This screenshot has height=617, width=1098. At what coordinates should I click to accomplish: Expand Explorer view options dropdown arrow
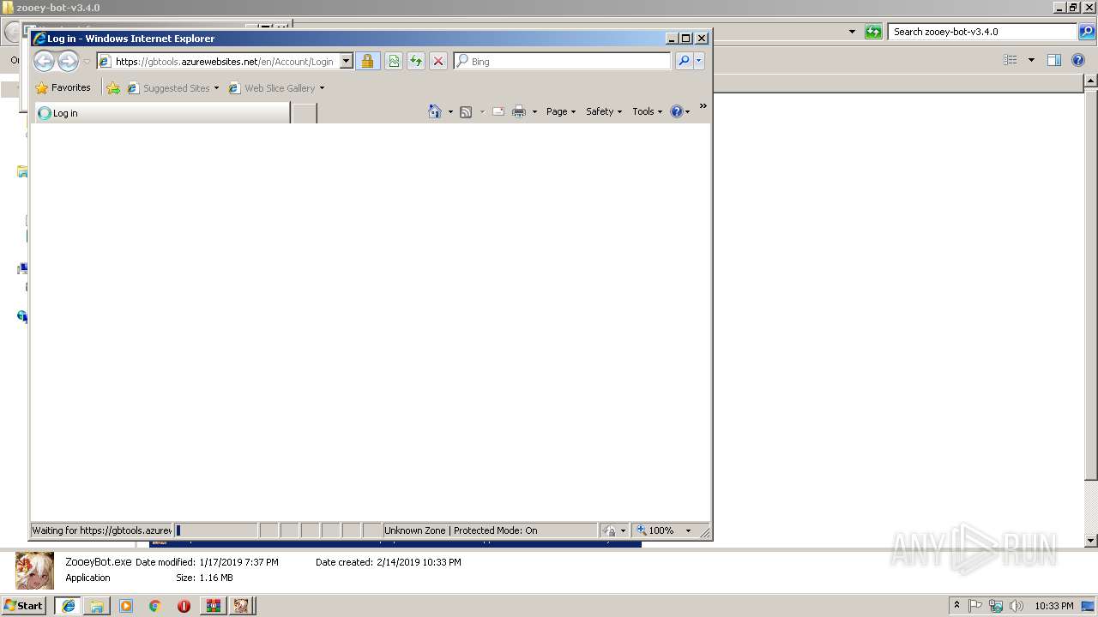click(x=1031, y=60)
